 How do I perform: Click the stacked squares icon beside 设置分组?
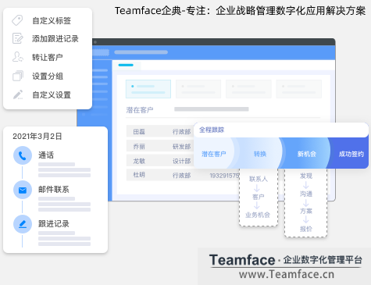18,76
